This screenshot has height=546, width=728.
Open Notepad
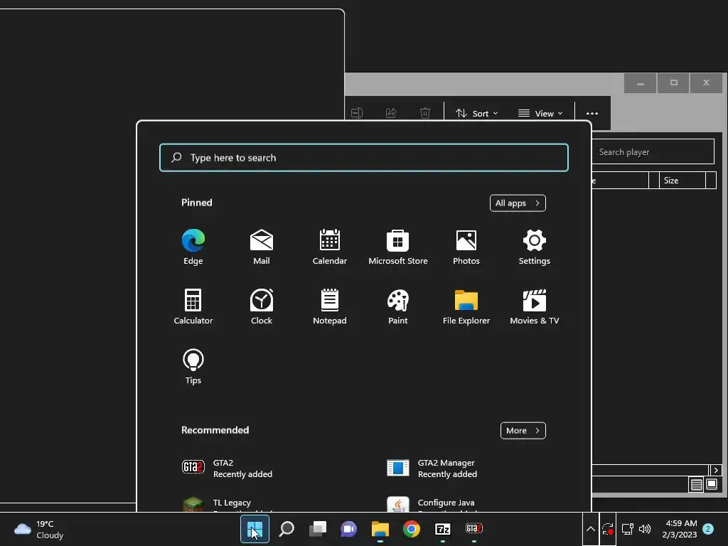330,306
